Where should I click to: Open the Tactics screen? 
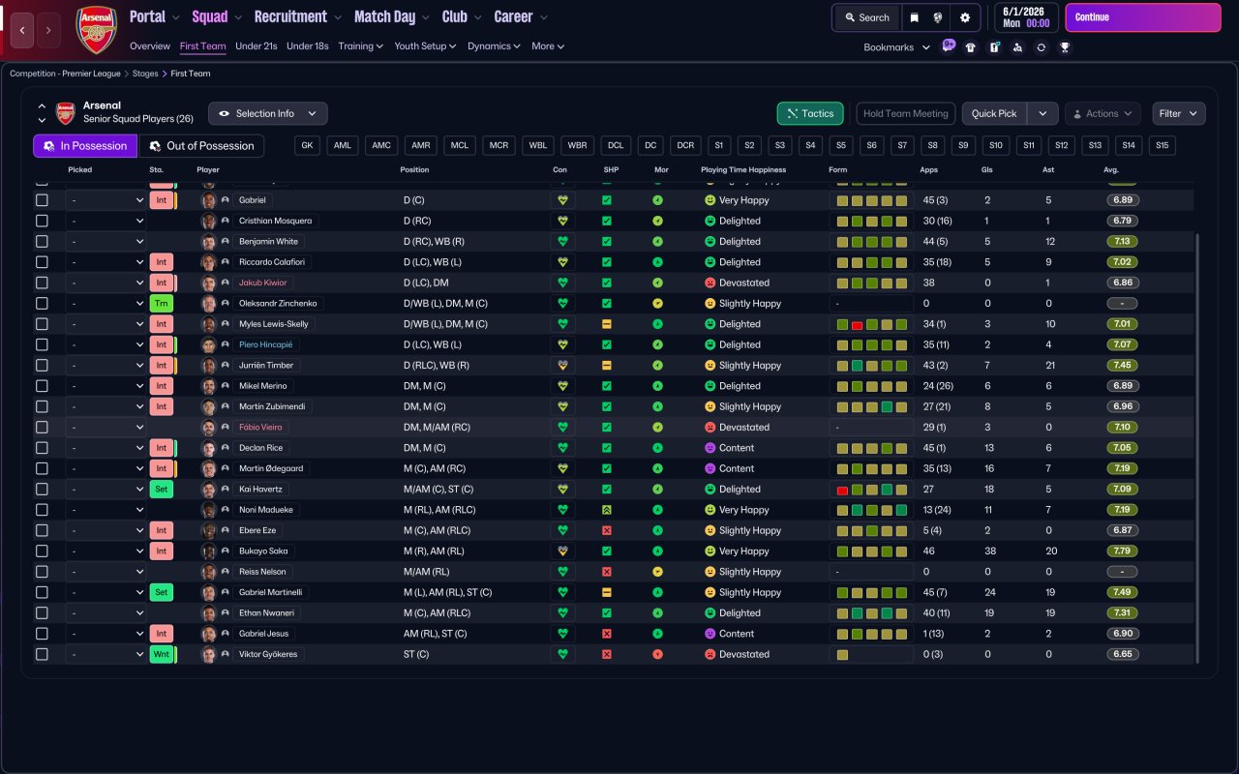point(810,113)
